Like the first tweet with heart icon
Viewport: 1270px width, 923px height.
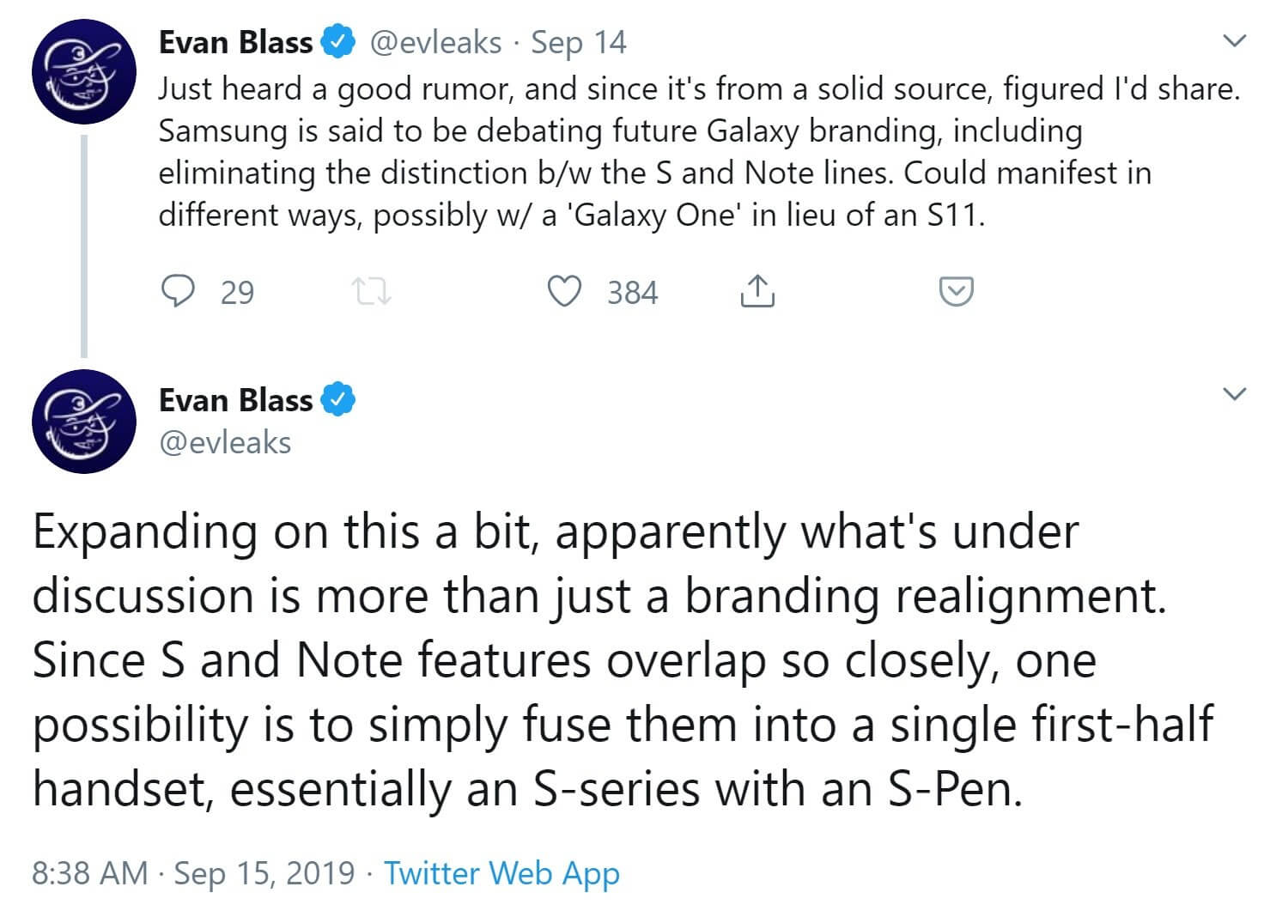[x=564, y=292]
